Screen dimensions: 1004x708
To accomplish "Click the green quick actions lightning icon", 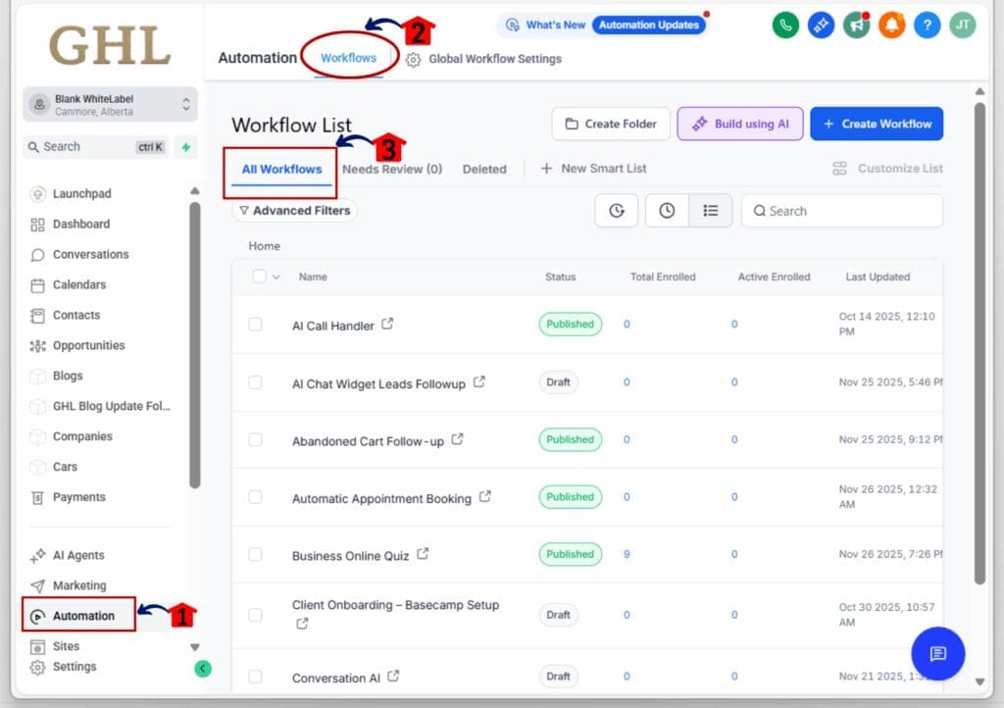I will pyautogui.click(x=186, y=147).
